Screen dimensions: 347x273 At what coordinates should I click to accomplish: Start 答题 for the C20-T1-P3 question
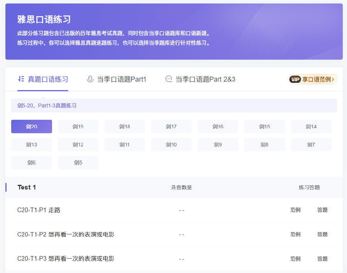(322, 259)
